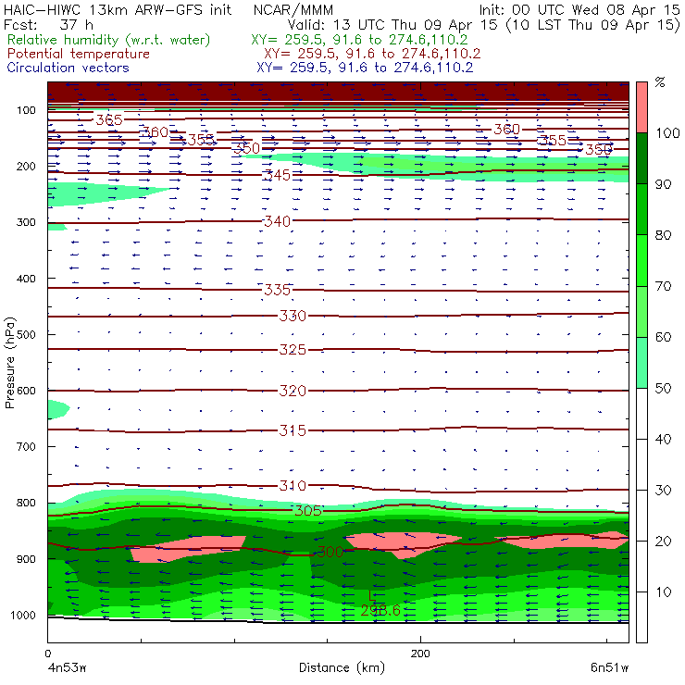Click the 'Init: 00 UTC Wed 08 Apr 15' text
685x685 pixels.
pyautogui.click(x=579, y=9)
